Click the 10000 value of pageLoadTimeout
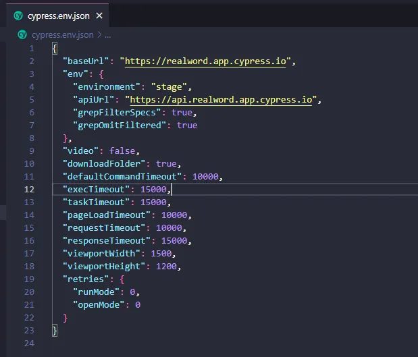The height and width of the screenshot is (357, 418). [x=174, y=215]
